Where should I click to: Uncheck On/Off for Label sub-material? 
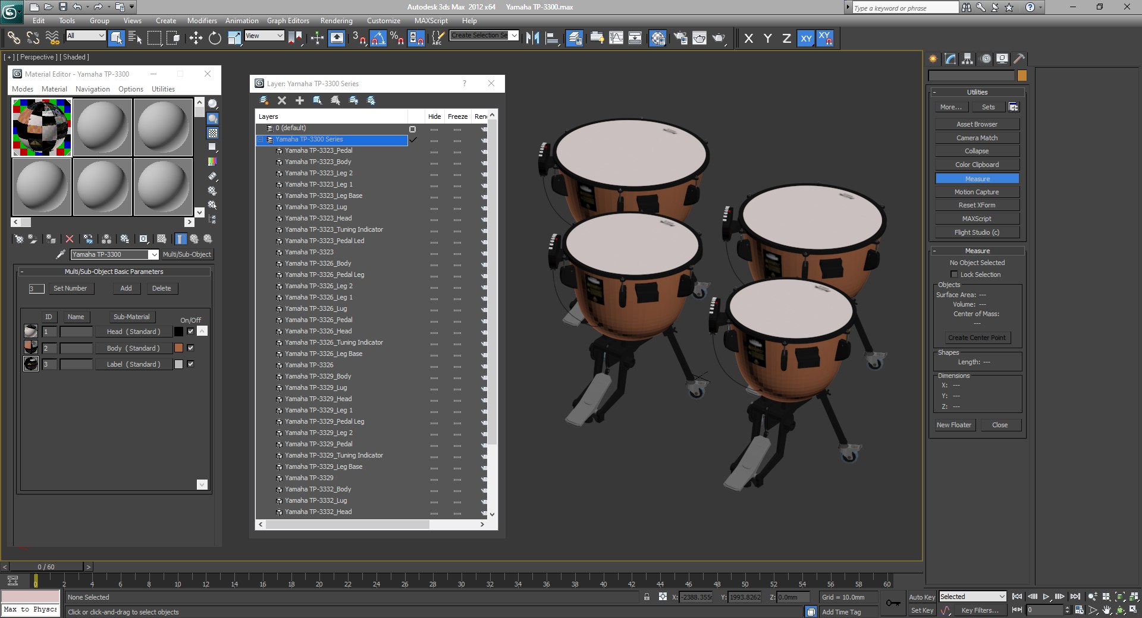(x=190, y=364)
